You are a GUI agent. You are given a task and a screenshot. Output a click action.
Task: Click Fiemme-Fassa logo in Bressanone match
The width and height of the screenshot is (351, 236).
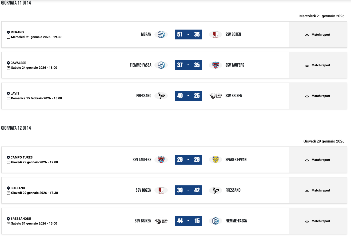(216, 221)
